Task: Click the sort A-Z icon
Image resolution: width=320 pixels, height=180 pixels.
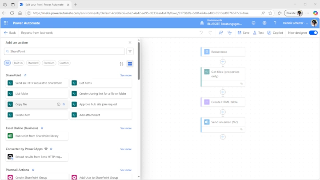Action: click(122, 64)
